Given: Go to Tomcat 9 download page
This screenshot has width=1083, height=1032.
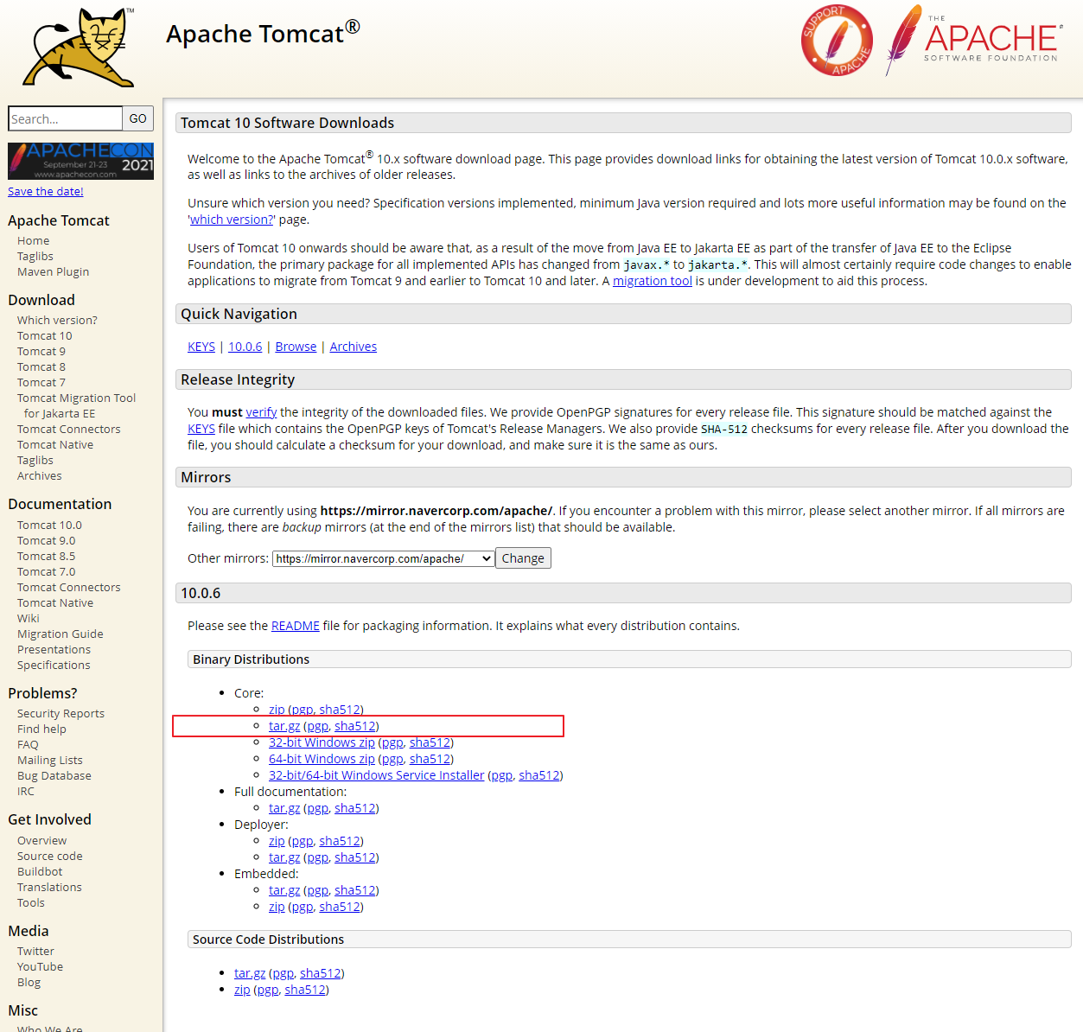Looking at the screenshot, I should click(41, 351).
